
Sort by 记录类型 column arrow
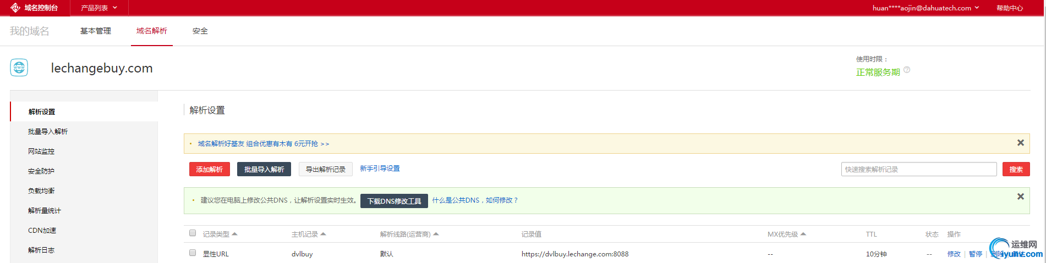(x=234, y=234)
